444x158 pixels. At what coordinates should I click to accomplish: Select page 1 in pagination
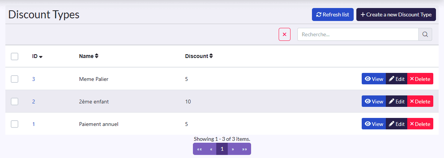[222, 149]
